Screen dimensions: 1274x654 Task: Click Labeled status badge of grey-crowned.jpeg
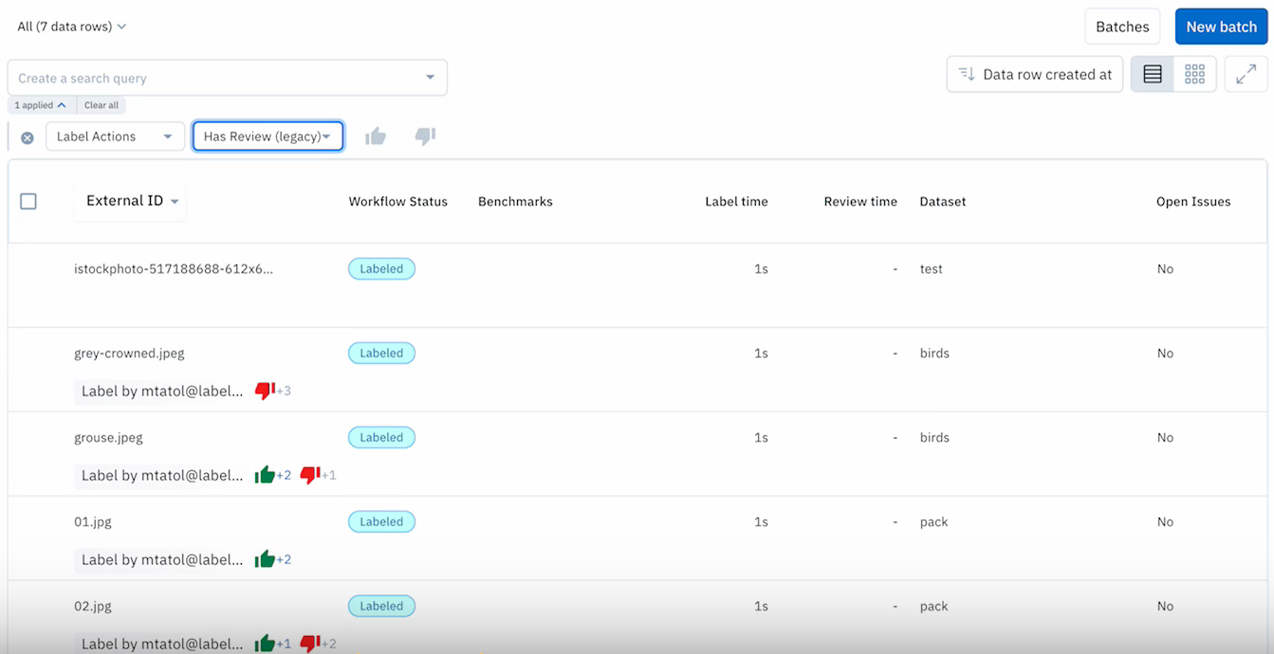[381, 353]
